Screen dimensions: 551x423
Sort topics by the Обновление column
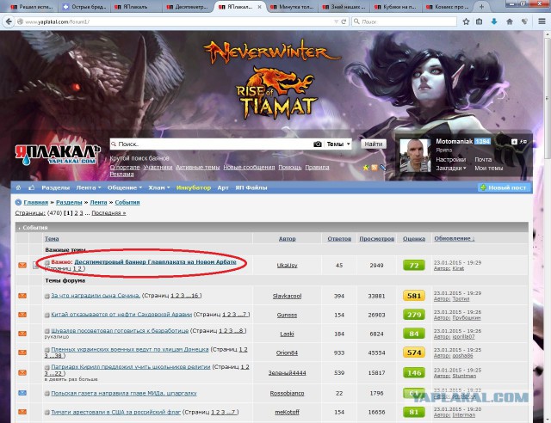coord(454,238)
